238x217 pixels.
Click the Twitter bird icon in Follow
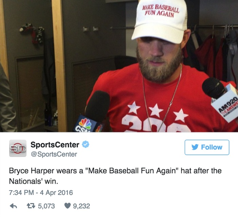point(195,147)
